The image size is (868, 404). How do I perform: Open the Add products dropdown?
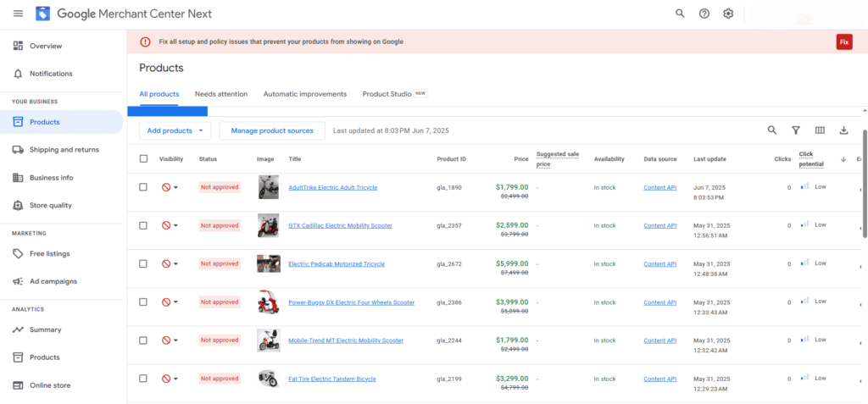175,130
